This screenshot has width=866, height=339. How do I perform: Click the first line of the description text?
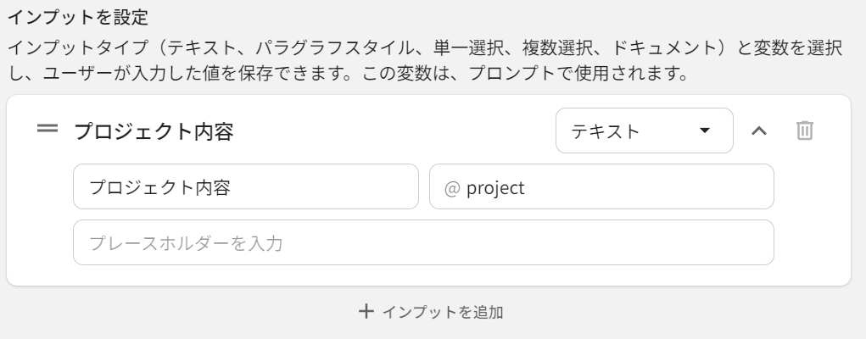click(x=424, y=48)
